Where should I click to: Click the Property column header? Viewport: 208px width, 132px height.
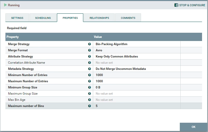click(x=13, y=37)
